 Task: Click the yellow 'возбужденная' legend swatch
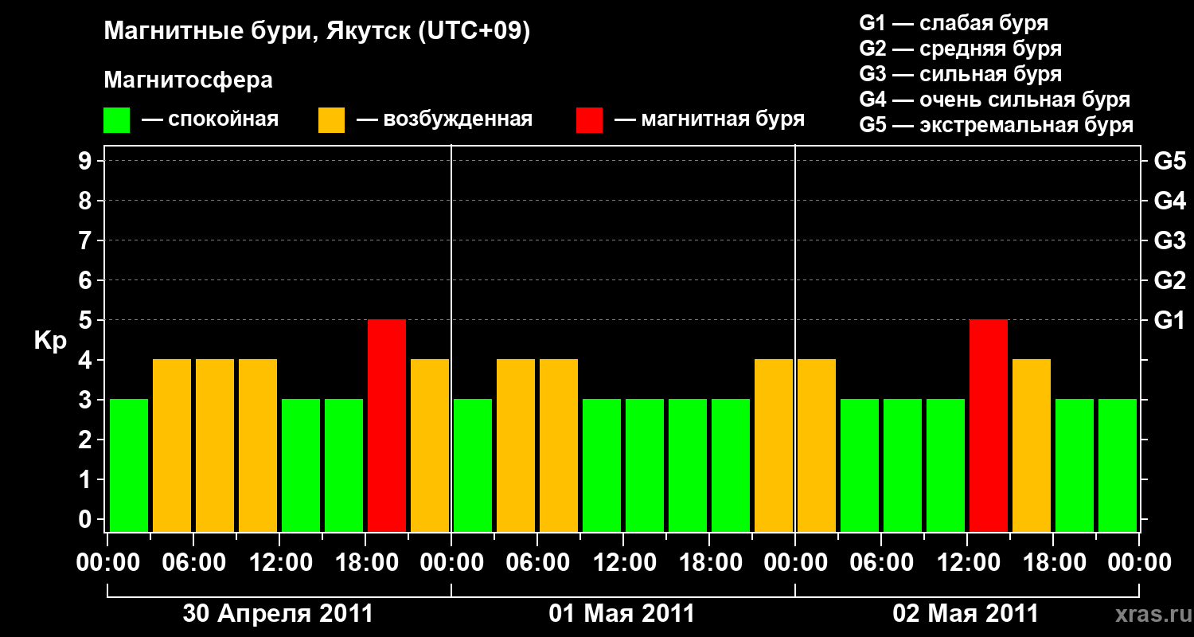331,120
